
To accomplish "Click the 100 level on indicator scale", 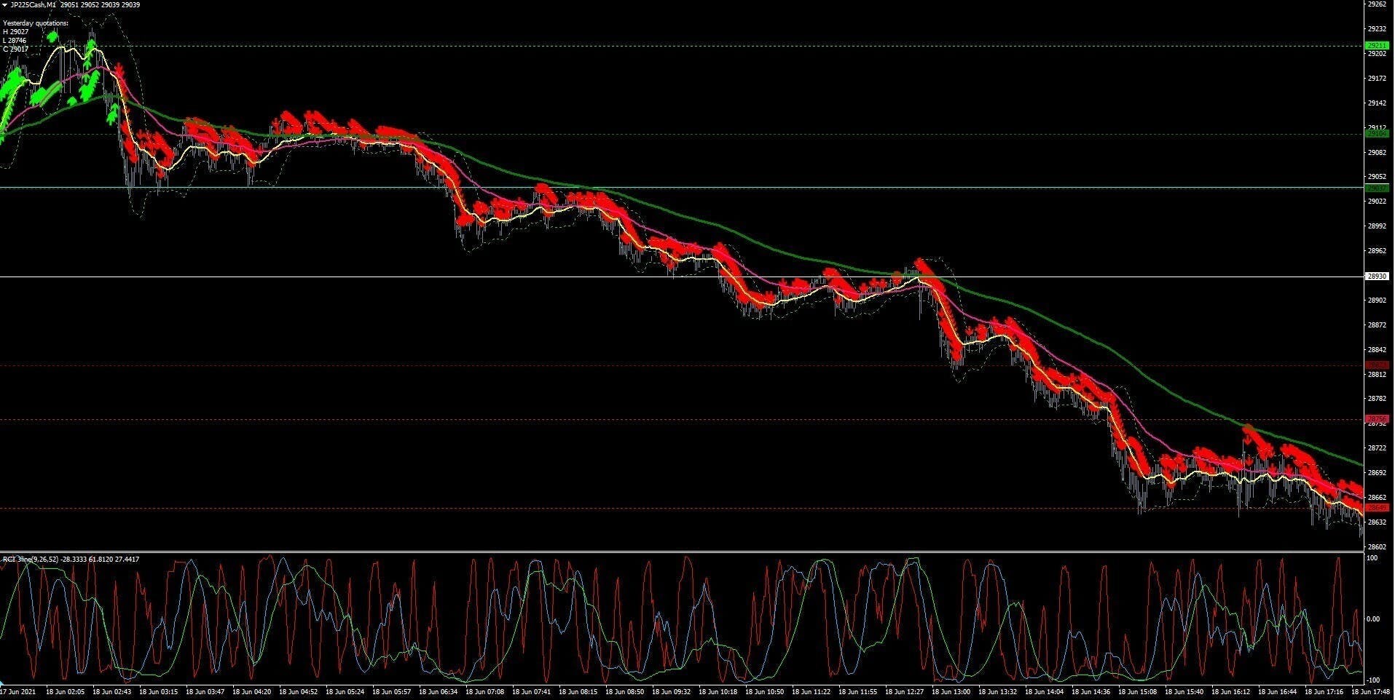I will coord(1372,558).
